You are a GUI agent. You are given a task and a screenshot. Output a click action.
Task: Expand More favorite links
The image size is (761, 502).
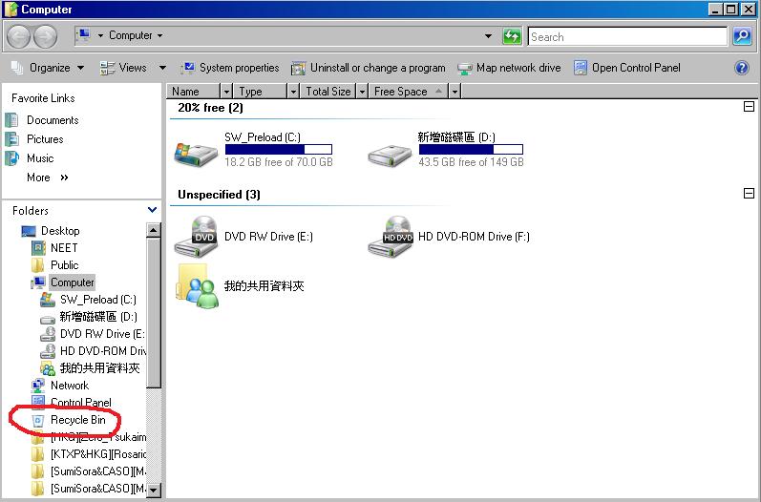[x=48, y=178]
